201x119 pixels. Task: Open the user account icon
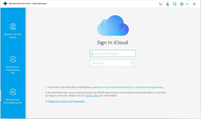pyautogui.click(x=168, y=4)
